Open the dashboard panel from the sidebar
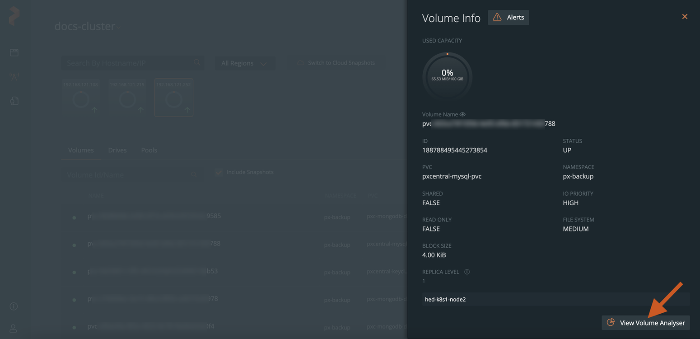The height and width of the screenshot is (339, 700). 14,52
